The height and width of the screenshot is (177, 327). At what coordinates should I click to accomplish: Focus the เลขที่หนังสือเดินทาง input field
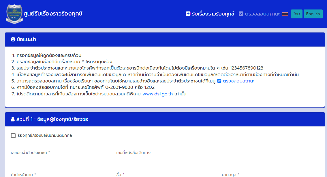pyautogui.click(x=165, y=153)
